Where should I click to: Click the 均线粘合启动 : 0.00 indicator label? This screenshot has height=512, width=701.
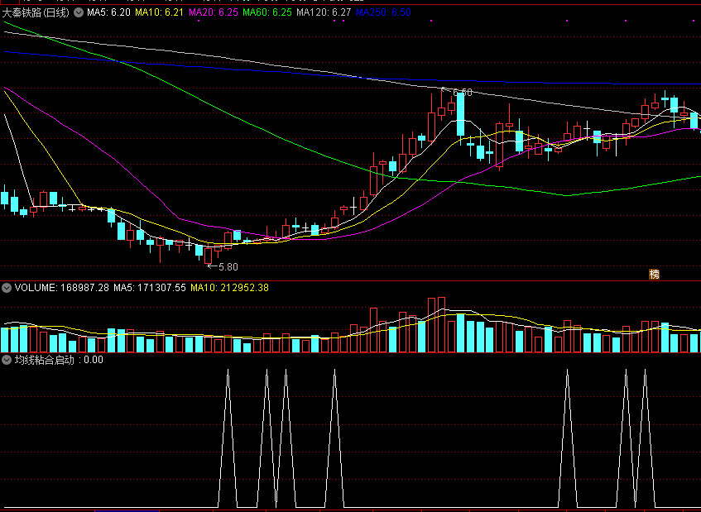59,360
